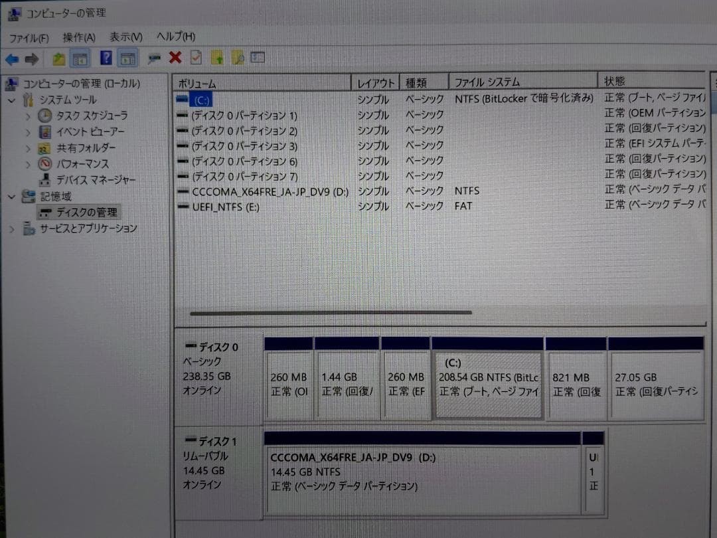This screenshot has height=538, width=717.
Task: Click the Computer Management root icon
Action: pyautogui.click(x=11, y=84)
